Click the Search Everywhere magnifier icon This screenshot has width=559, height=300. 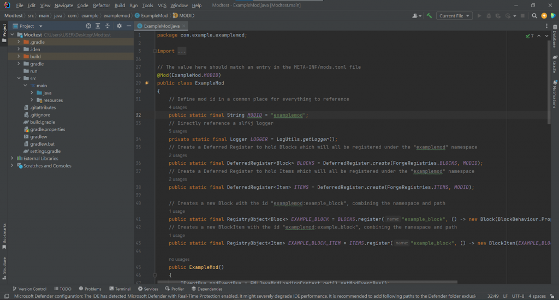coord(534,16)
